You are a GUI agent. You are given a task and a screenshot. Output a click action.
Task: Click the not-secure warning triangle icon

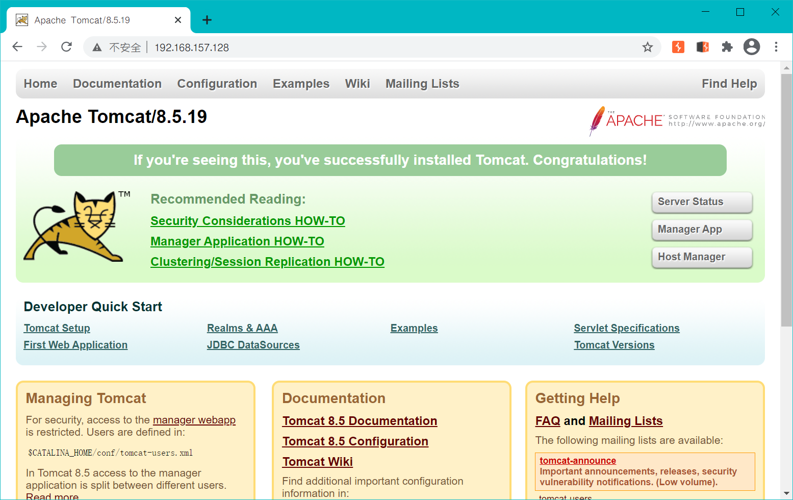(x=97, y=47)
